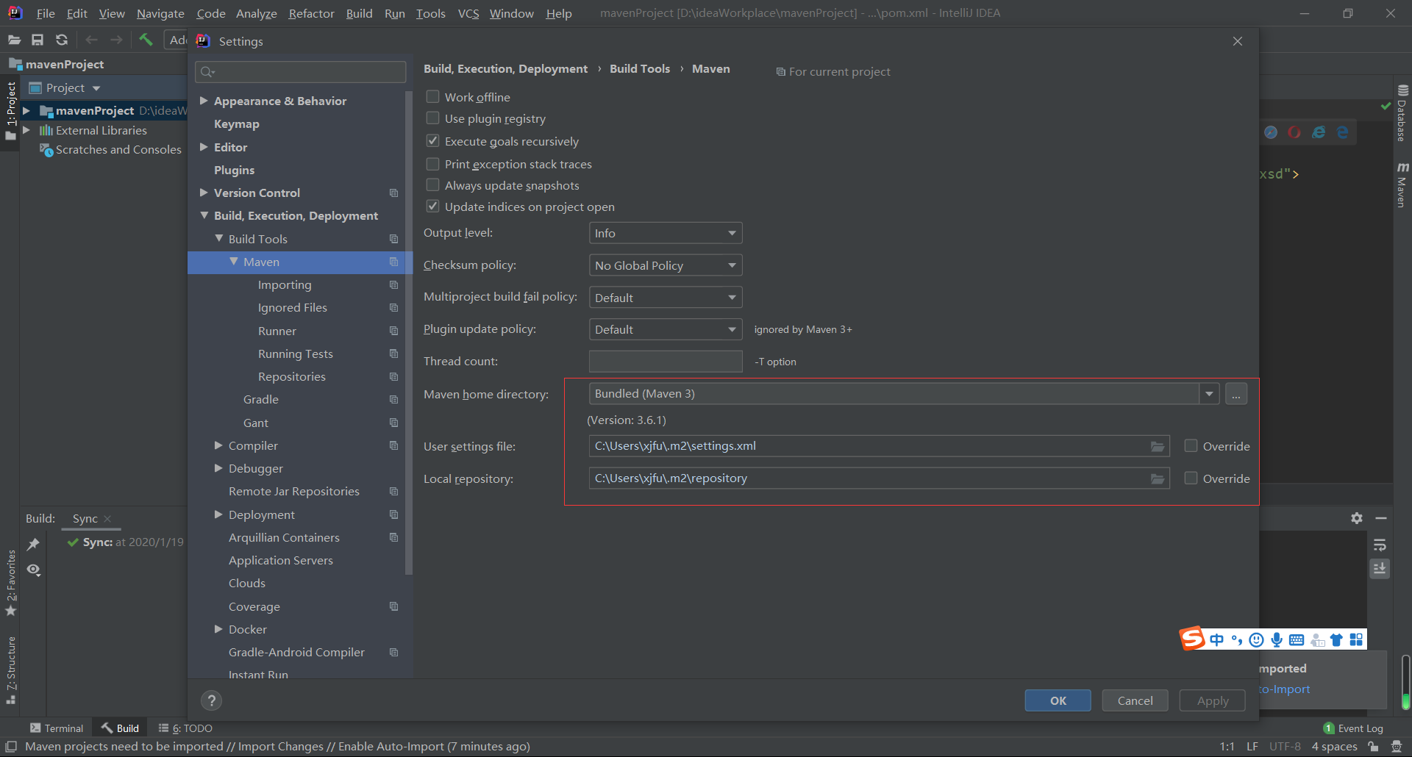Toggle soft-wrap icon in Build output
This screenshot has height=757, width=1412.
click(1380, 545)
